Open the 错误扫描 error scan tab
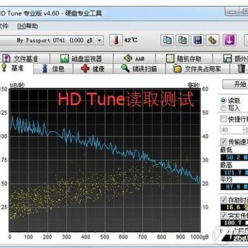The image size is (248, 248). point(139,69)
